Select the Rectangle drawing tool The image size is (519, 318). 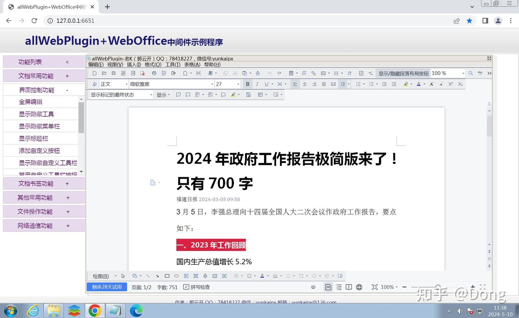point(167,276)
